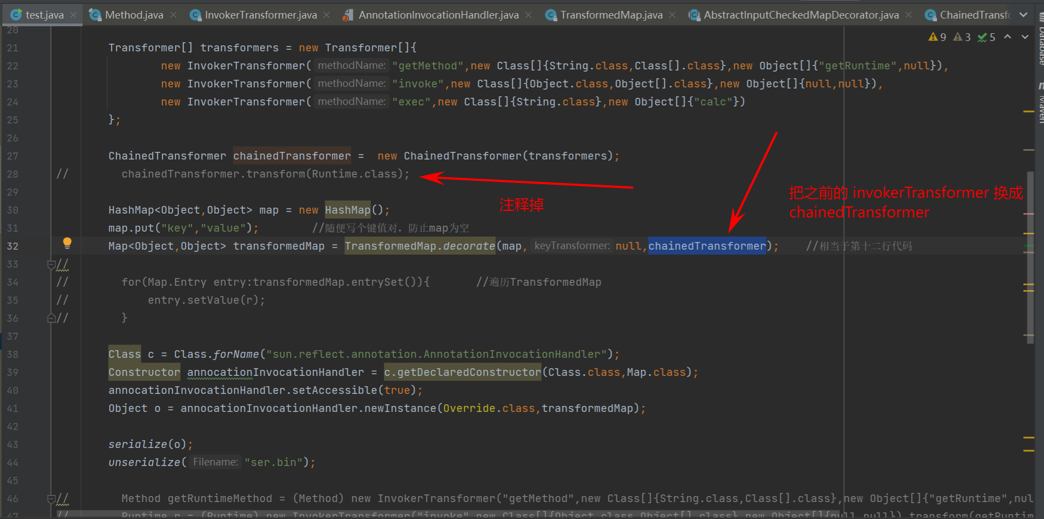Click the "invoke" string on line 23
This screenshot has height=519, width=1044.
click(x=418, y=84)
